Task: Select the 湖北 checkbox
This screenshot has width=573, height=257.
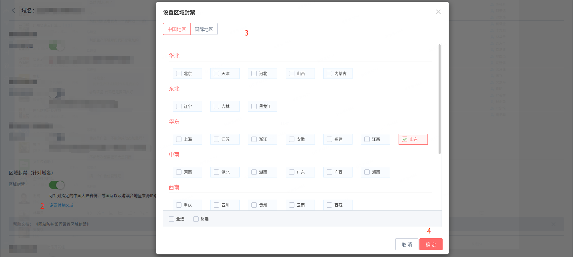Action: 216,172
